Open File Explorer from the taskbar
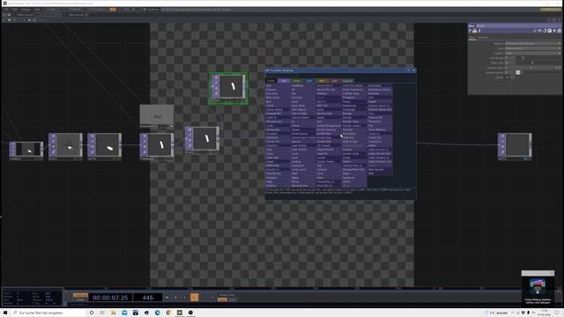 (x=114, y=313)
